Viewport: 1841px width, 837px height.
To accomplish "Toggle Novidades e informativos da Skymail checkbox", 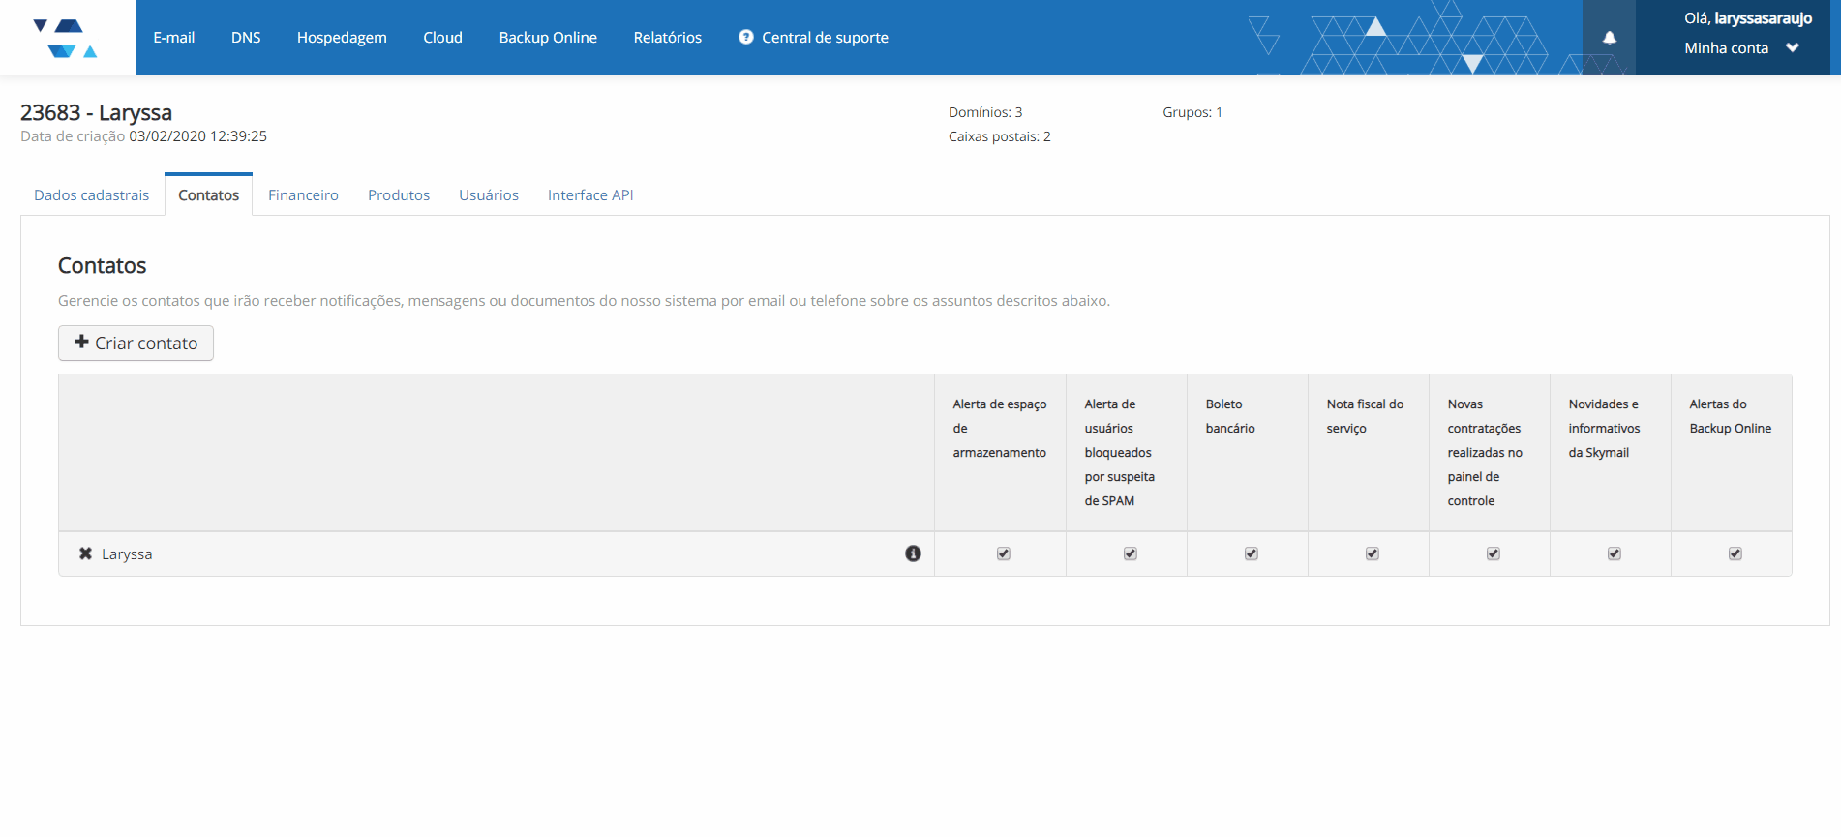I will [1614, 553].
